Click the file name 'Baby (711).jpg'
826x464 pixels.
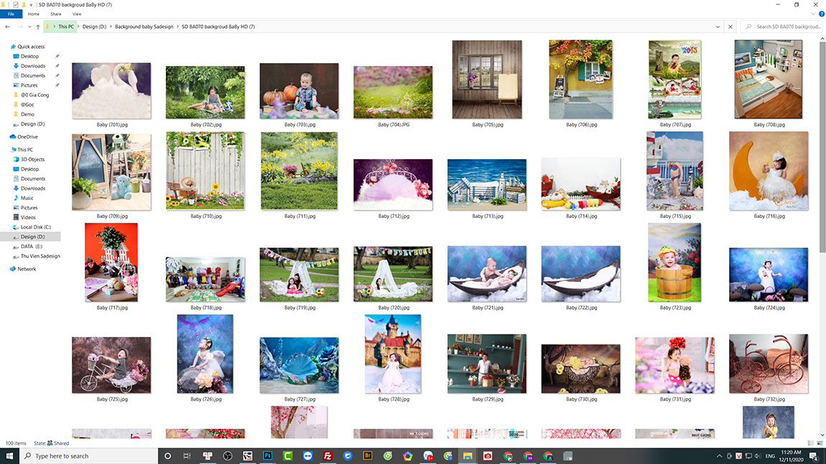click(300, 216)
